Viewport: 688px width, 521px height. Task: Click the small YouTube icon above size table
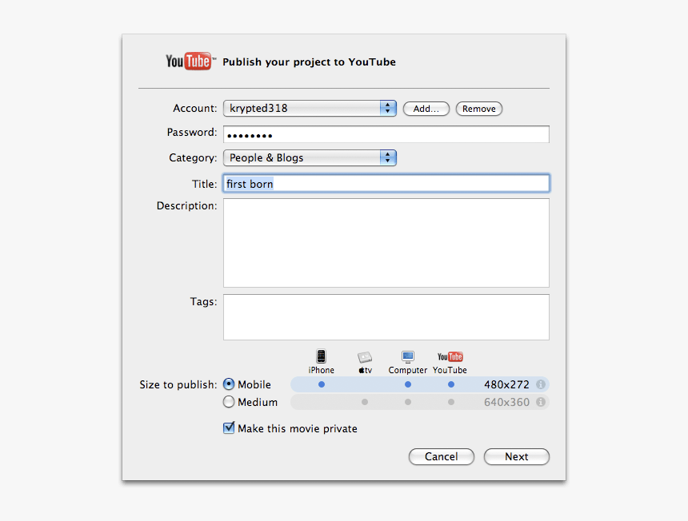click(x=450, y=356)
